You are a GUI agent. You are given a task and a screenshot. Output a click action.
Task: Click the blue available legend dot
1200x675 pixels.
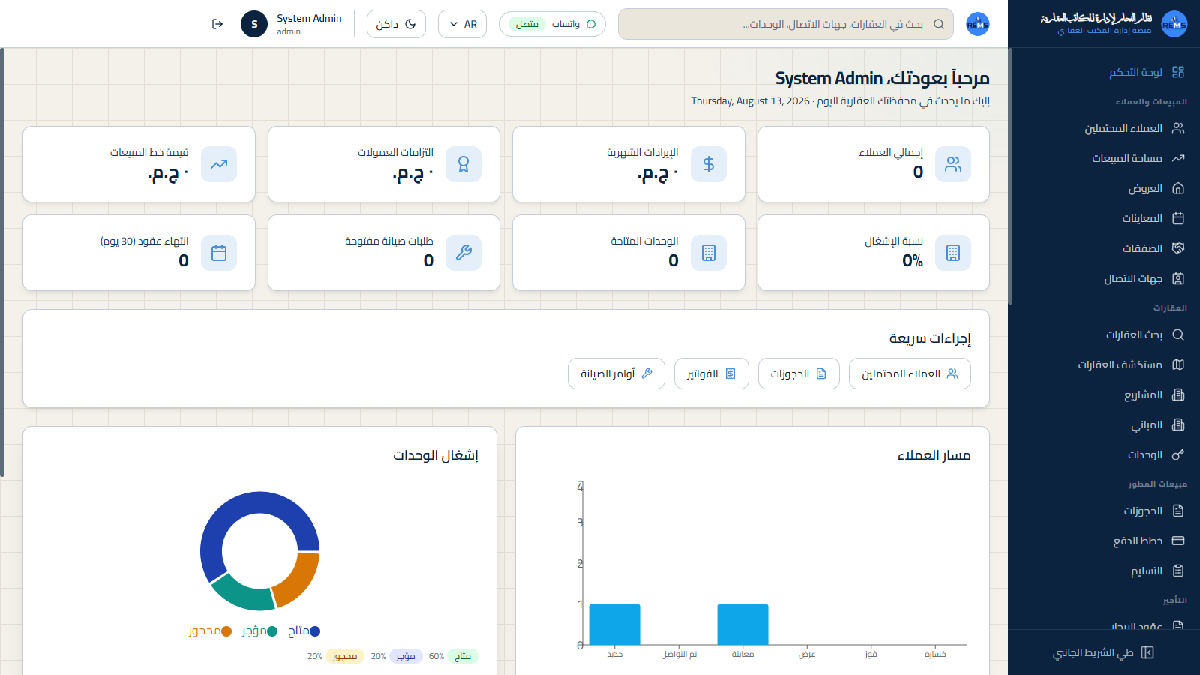point(315,631)
